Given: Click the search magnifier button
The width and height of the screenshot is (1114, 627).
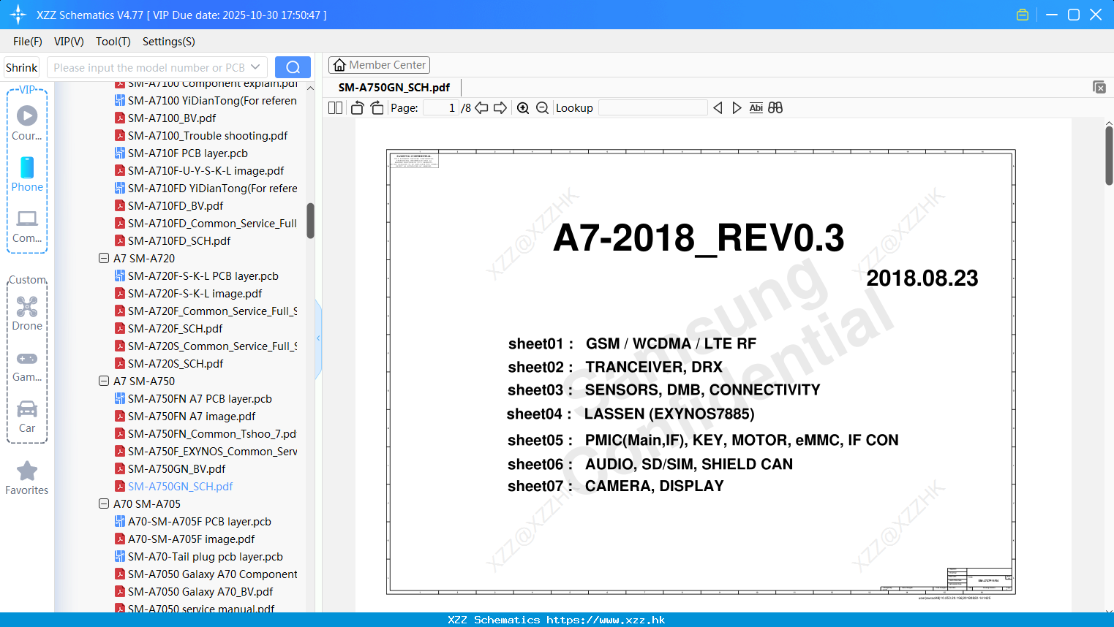Looking at the screenshot, I should click(x=293, y=67).
